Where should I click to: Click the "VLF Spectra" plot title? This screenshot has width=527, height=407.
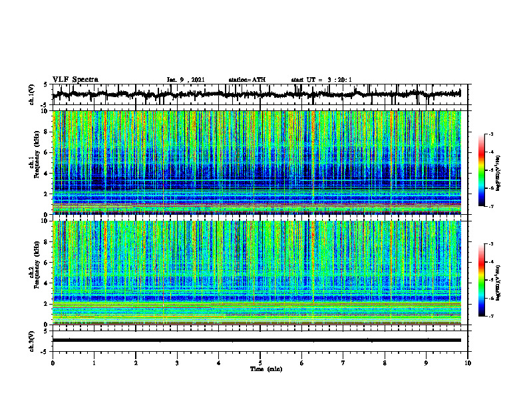click(75, 80)
